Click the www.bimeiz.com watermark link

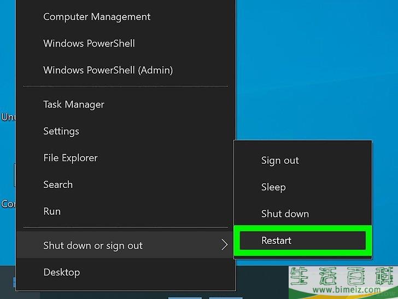click(x=346, y=290)
